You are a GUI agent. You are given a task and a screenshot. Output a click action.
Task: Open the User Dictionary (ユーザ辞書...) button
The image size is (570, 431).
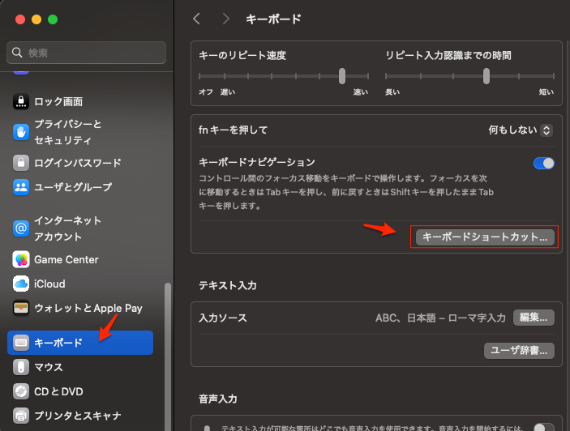click(x=520, y=350)
